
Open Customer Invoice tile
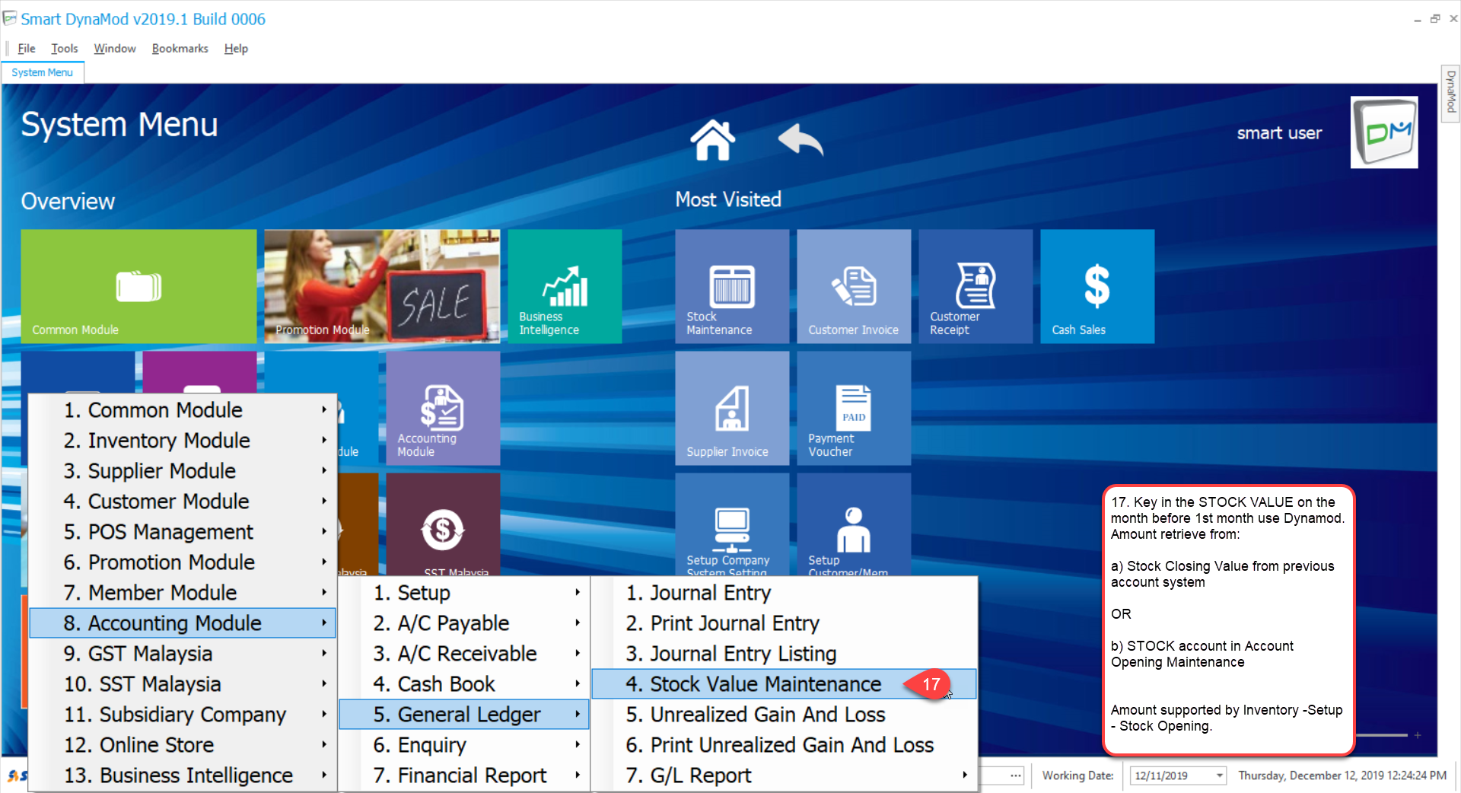tap(854, 286)
